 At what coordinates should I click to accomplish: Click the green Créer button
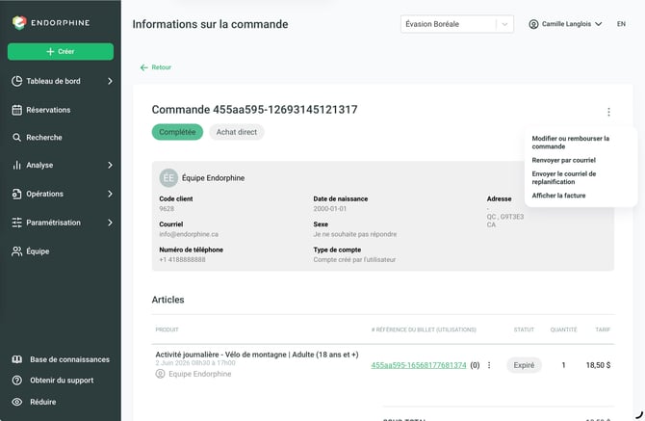(x=61, y=51)
